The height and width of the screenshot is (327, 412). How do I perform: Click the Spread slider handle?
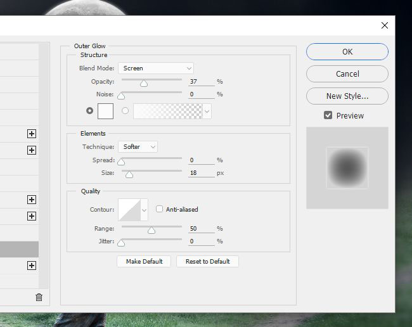[x=121, y=162]
